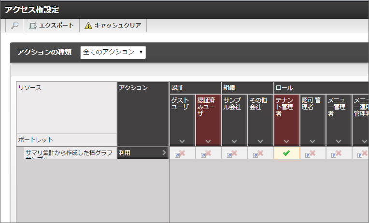Expand the その他会社 column chevron
This screenshot has width=369, height=223.
point(260,141)
